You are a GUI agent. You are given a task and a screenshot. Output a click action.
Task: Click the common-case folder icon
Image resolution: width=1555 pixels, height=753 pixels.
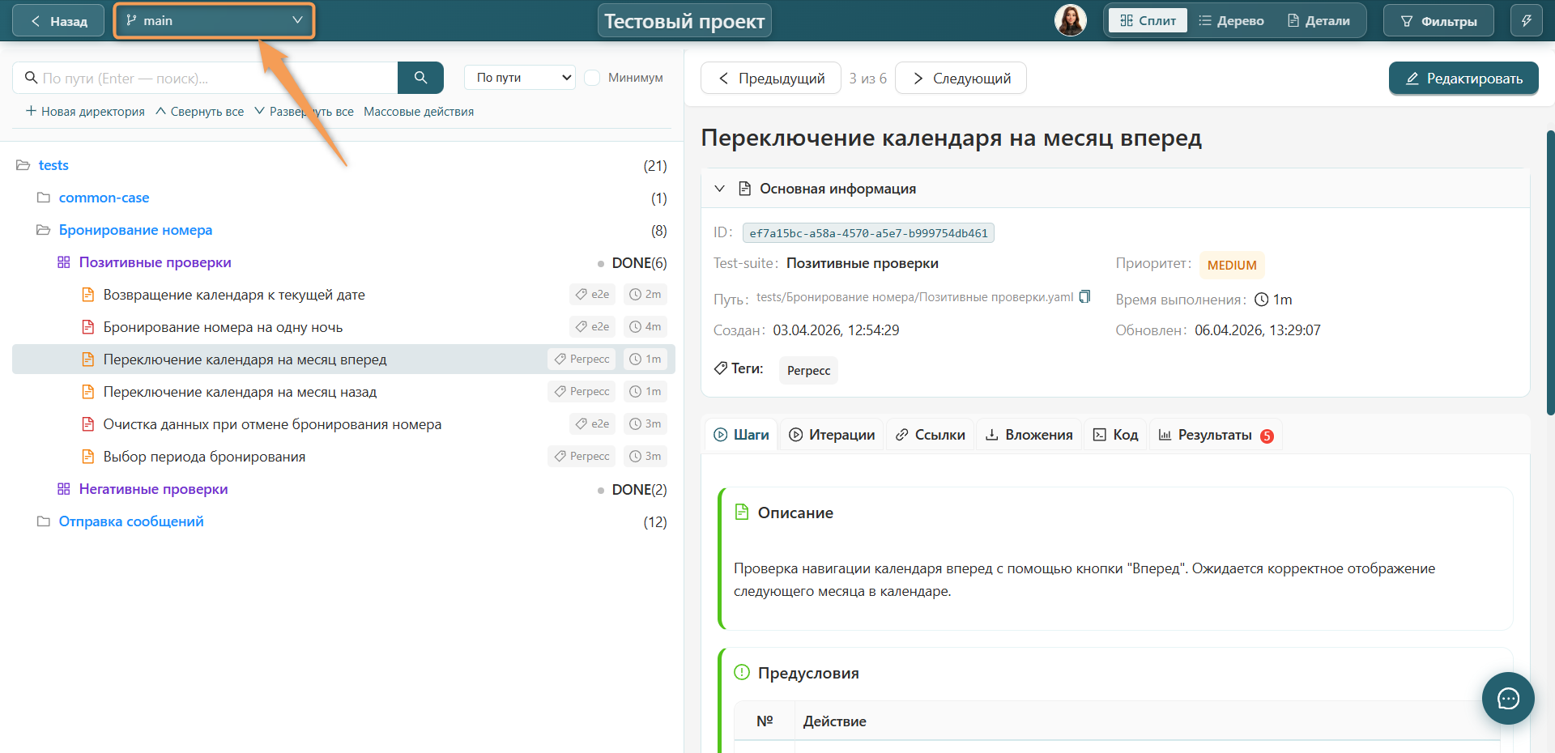44,198
